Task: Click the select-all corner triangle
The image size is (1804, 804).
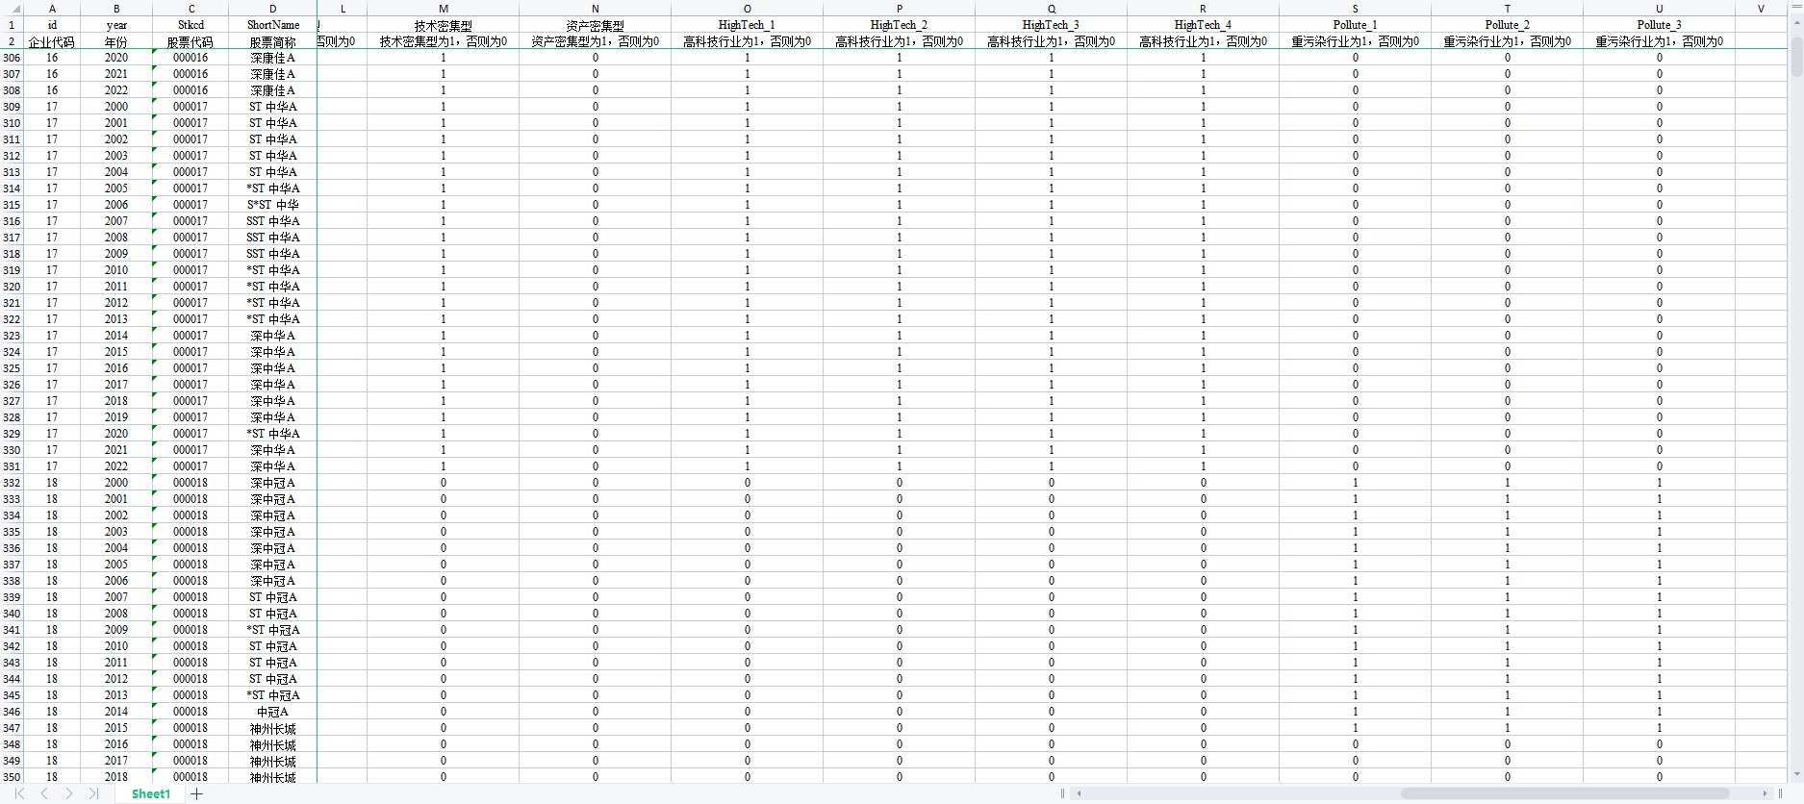Action: (x=15, y=9)
